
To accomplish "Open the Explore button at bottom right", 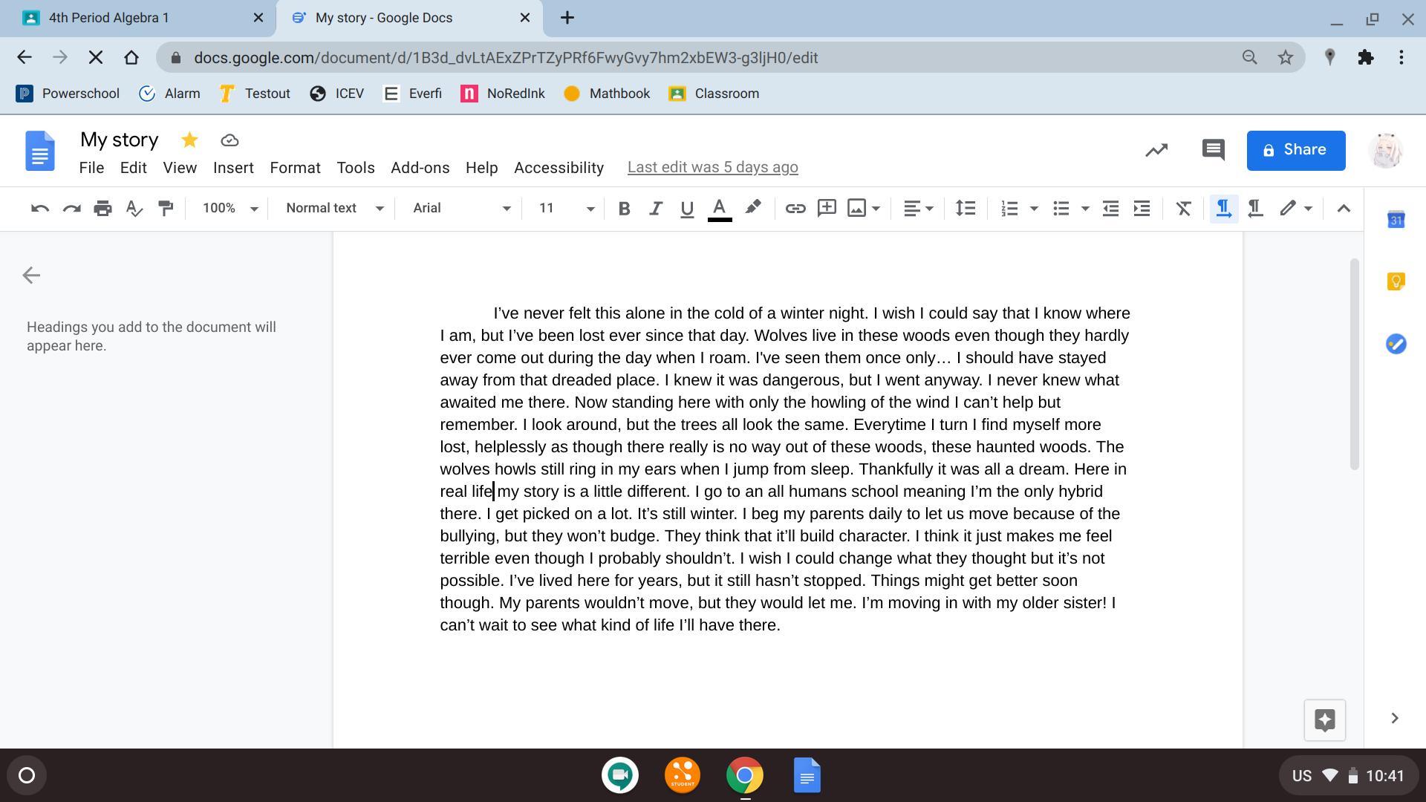I will [x=1324, y=720].
